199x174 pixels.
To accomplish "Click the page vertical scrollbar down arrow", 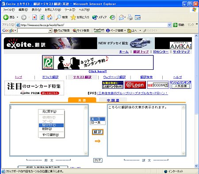I will click(x=196, y=166).
